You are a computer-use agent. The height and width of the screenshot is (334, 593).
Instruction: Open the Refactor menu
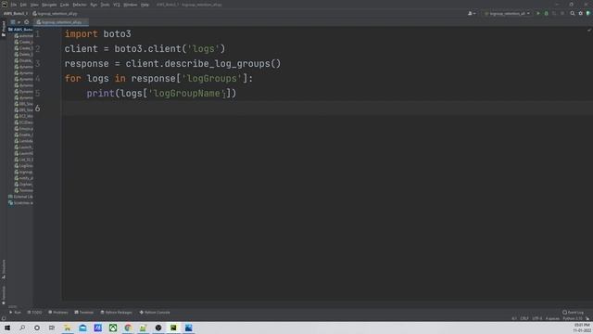coord(80,5)
